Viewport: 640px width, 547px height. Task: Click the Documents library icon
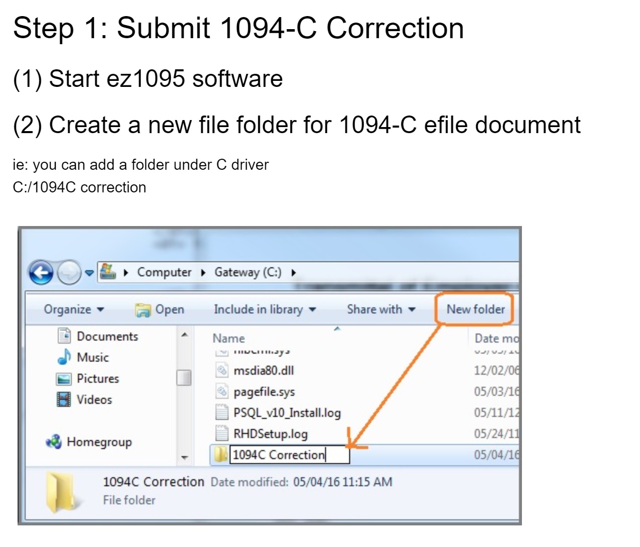[x=64, y=336]
